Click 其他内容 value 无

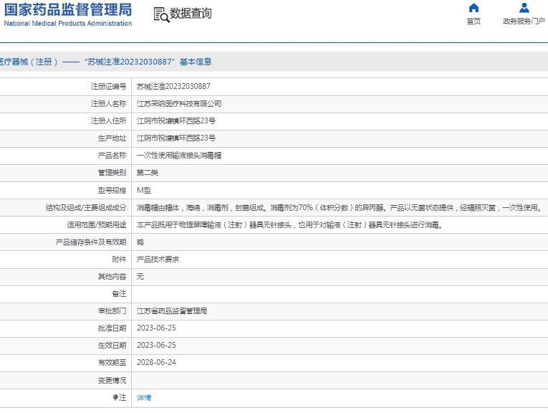point(140,277)
